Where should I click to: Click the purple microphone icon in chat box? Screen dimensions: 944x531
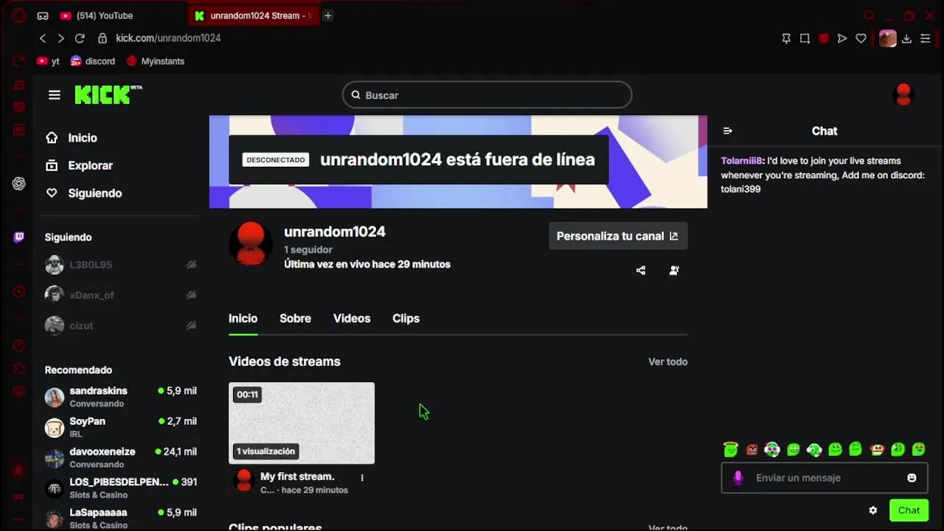coord(738,478)
